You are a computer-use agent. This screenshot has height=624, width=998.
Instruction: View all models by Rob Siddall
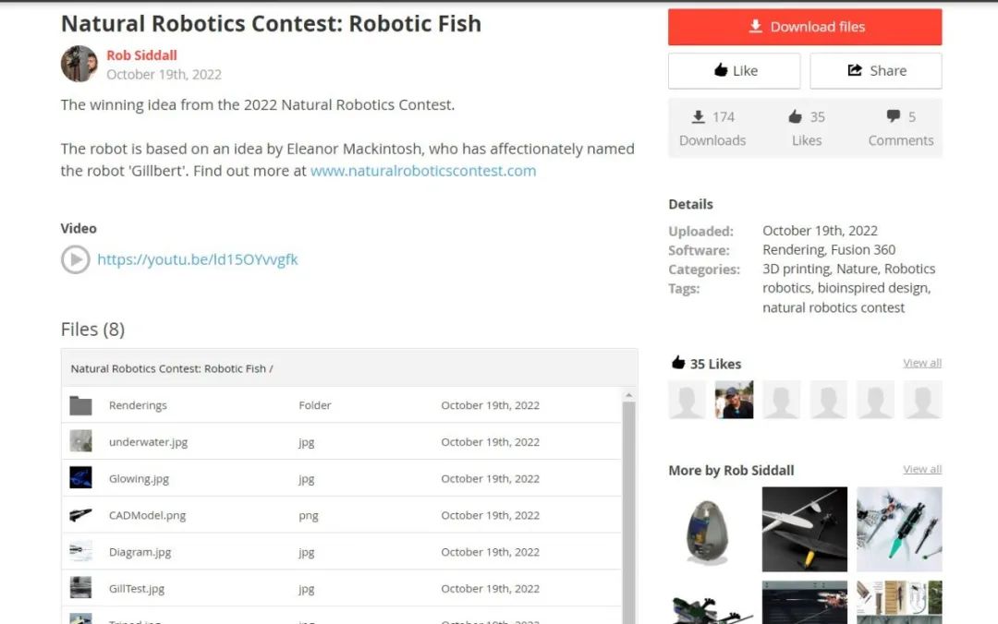click(921, 469)
